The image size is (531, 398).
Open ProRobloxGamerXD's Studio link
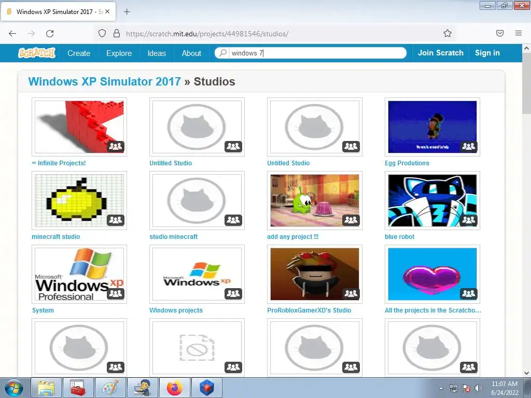click(309, 310)
